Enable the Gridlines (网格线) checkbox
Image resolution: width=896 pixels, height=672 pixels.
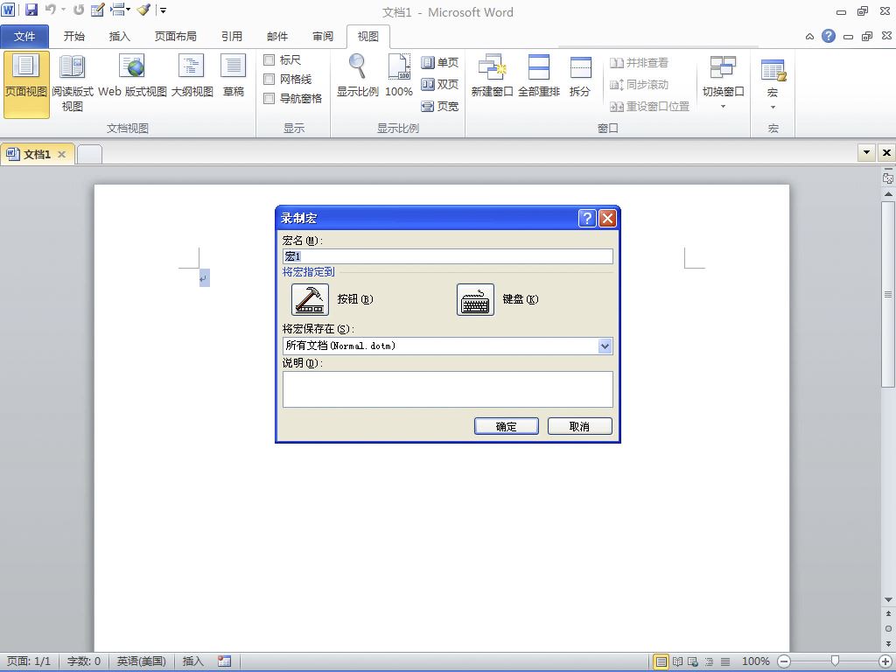269,79
